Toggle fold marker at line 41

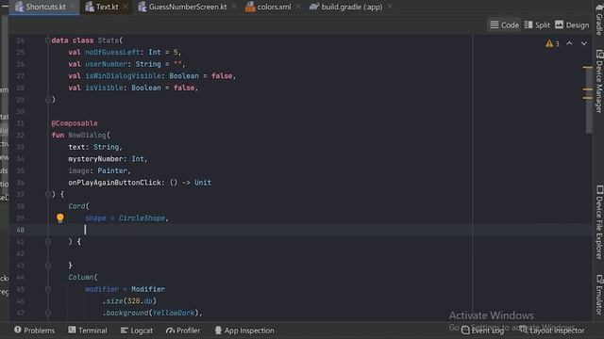point(48,242)
